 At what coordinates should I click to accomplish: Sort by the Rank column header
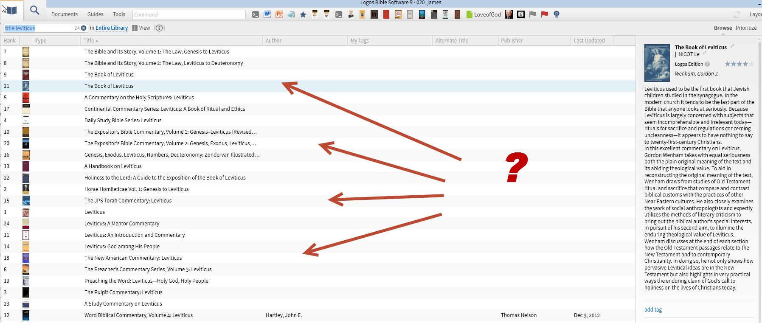[10, 41]
